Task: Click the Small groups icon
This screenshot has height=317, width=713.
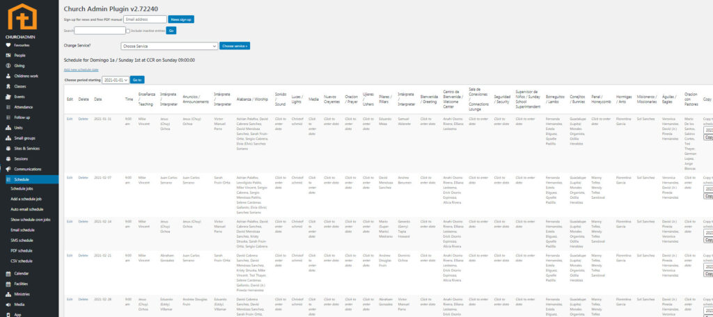Action: 8,138
